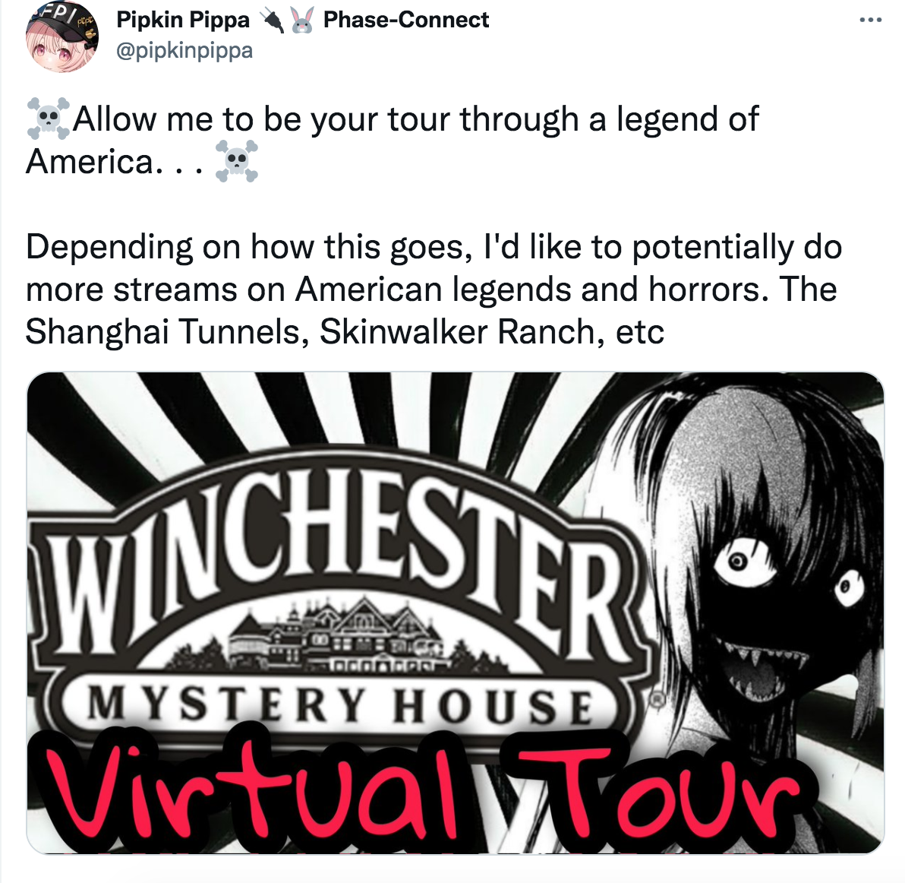Viewport: 905px width, 883px height.
Task: Click the Phase-Connect text in the name
Action: coord(405,21)
